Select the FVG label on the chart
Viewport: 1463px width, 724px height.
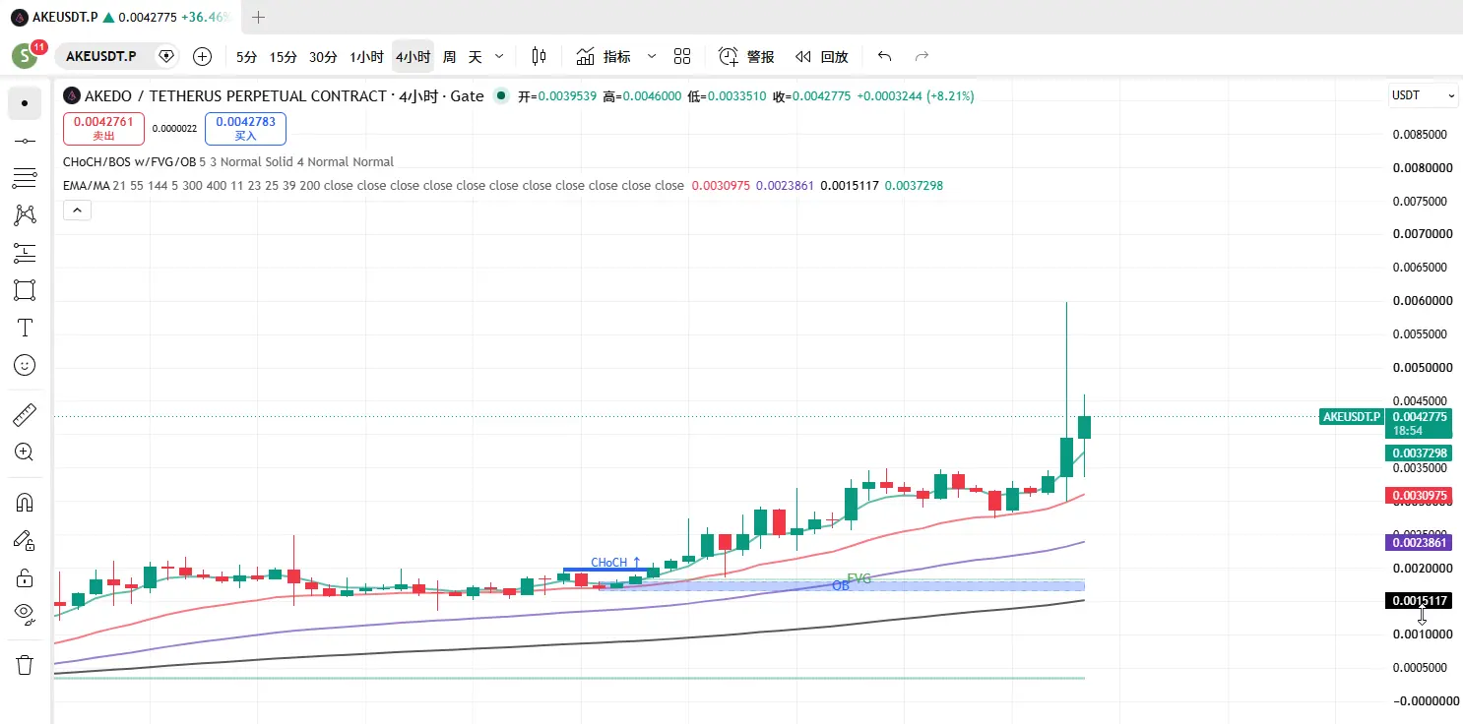click(x=859, y=578)
